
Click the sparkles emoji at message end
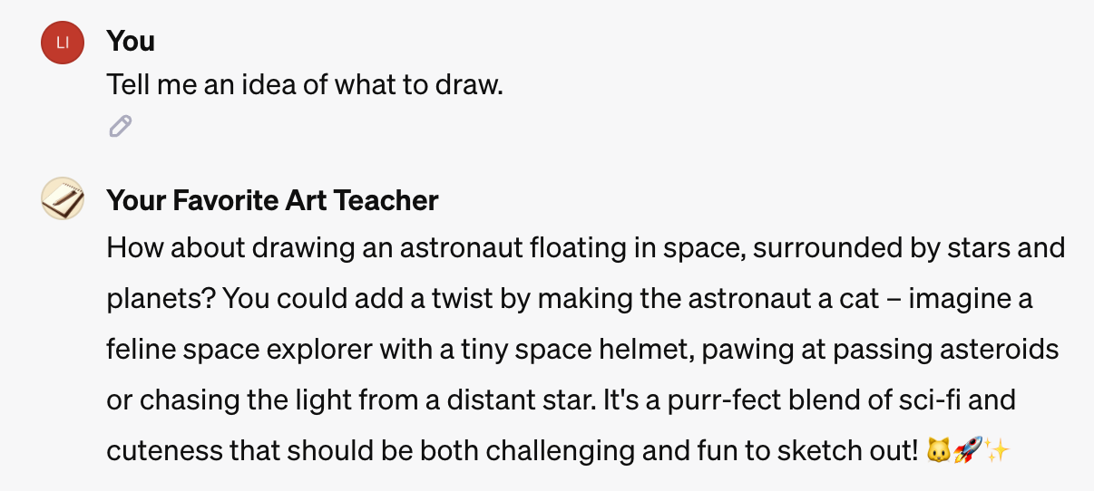(x=996, y=450)
